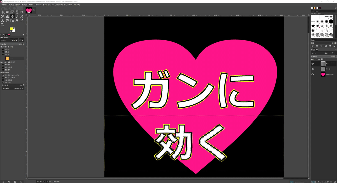Open the layers panel モード dropdown

320,53
